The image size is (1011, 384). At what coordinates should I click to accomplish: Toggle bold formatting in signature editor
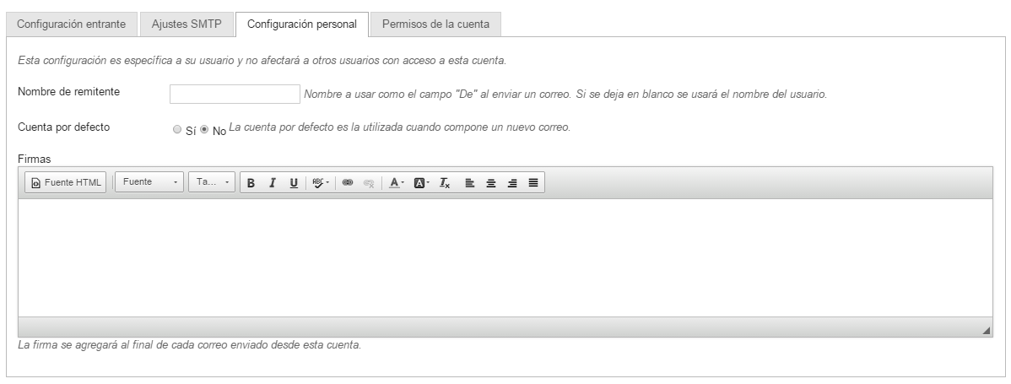[x=251, y=182]
